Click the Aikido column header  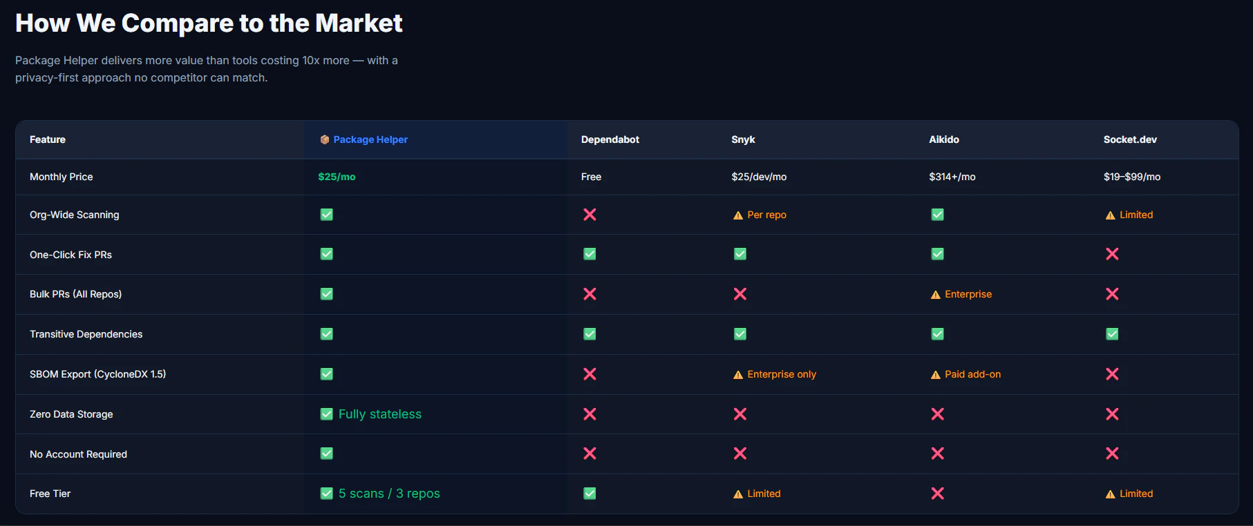click(944, 139)
